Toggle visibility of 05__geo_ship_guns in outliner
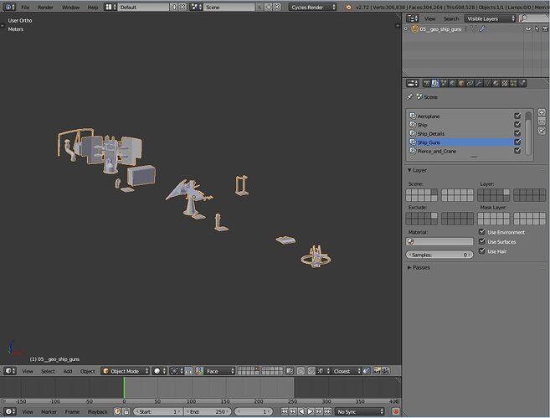The height and width of the screenshot is (418, 550). coord(528,29)
